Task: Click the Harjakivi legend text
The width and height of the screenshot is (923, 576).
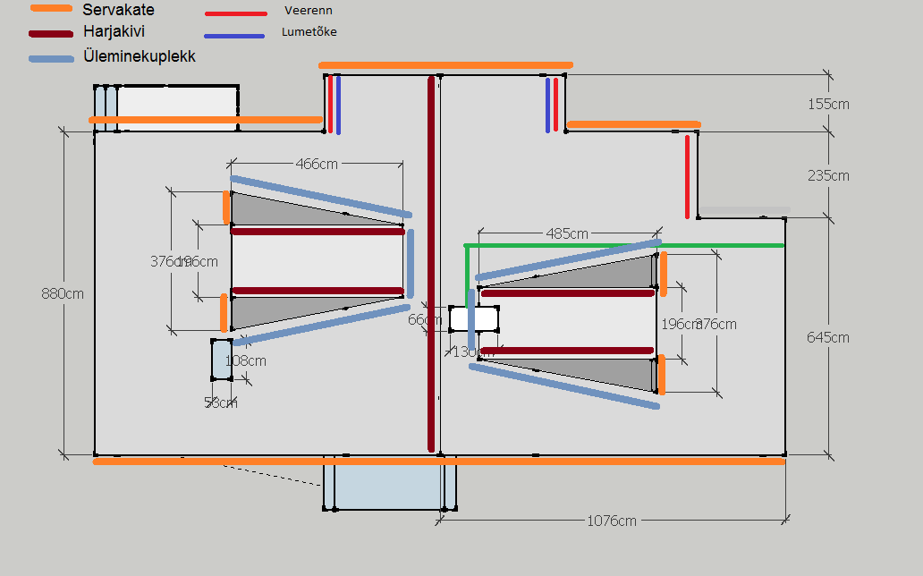Action: (x=114, y=32)
